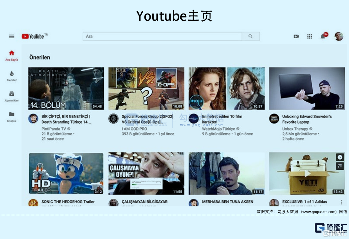The width and height of the screenshot is (349, 239).
Task: Go to Ana Sayfa home
Action: [12, 56]
